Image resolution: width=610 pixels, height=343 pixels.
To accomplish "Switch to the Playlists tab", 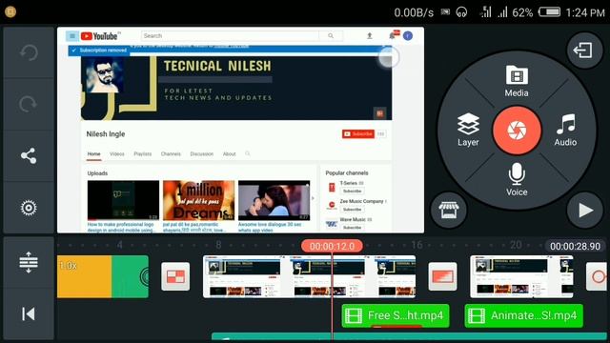I will tap(142, 154).
